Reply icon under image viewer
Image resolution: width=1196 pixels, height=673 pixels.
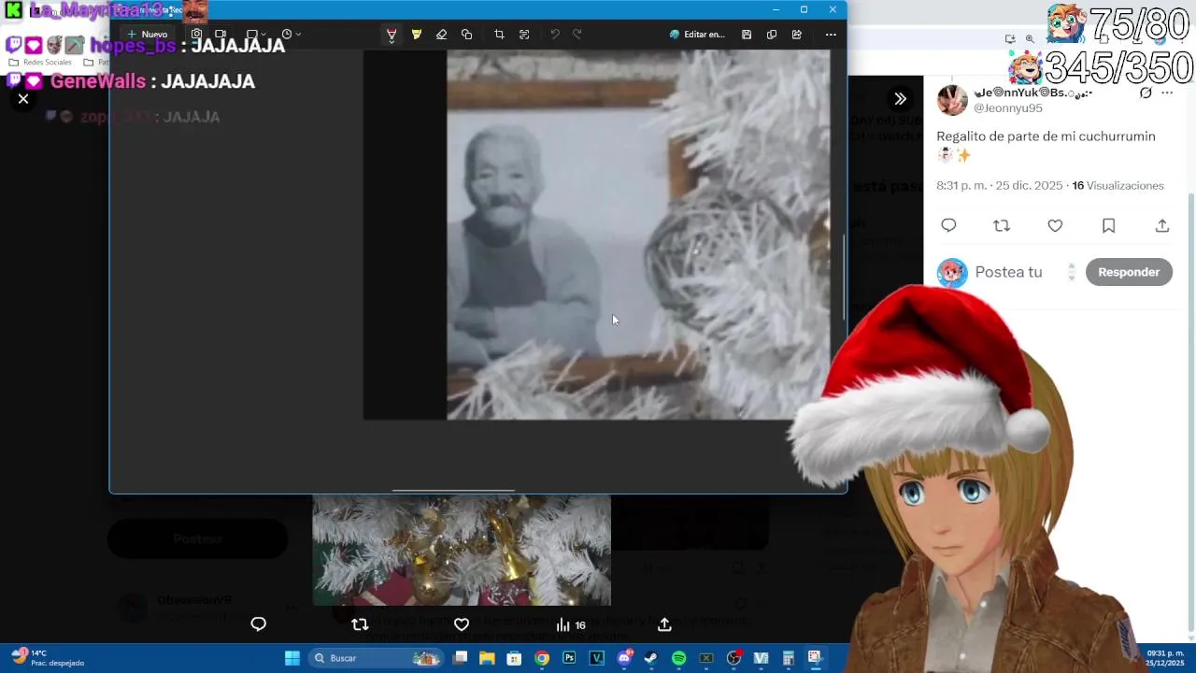[x=259, y=624]
